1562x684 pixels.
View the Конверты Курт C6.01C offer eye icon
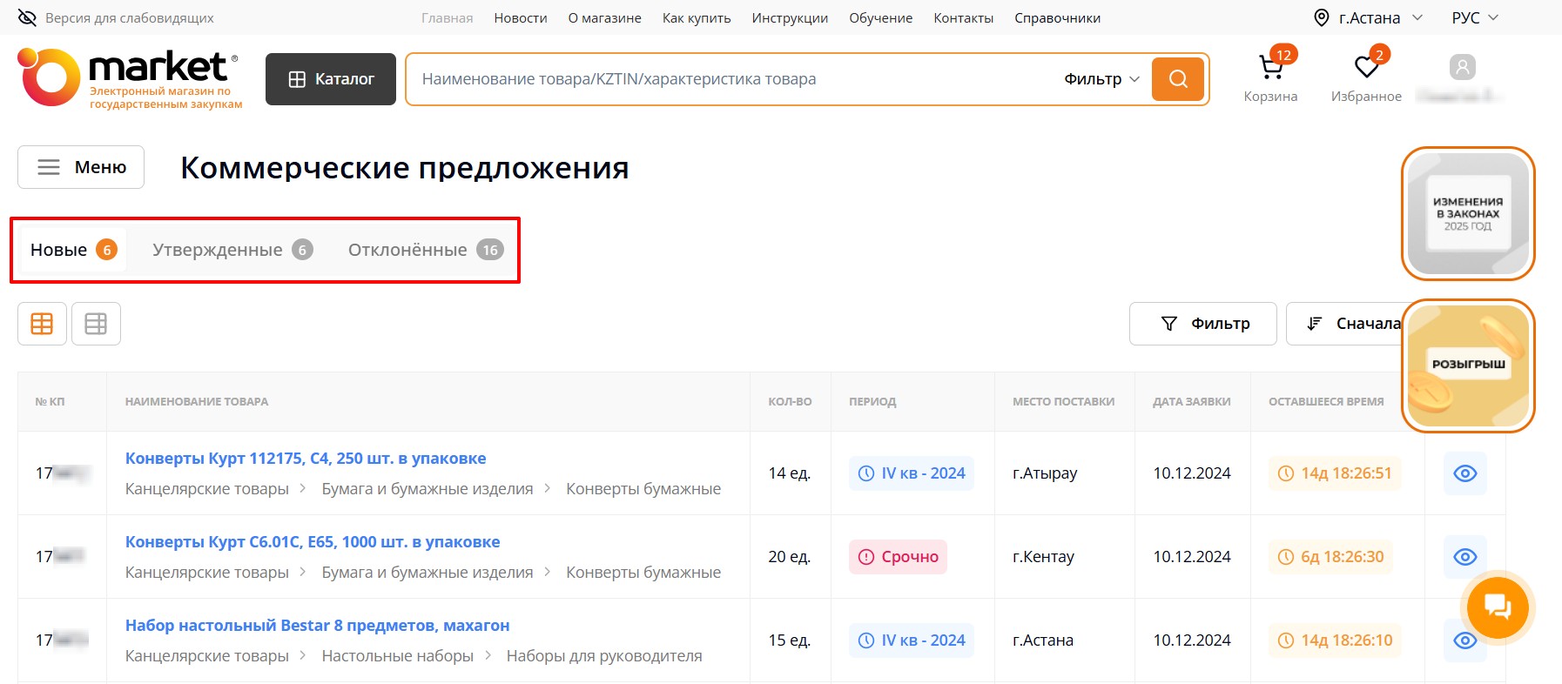[1464, 557]
